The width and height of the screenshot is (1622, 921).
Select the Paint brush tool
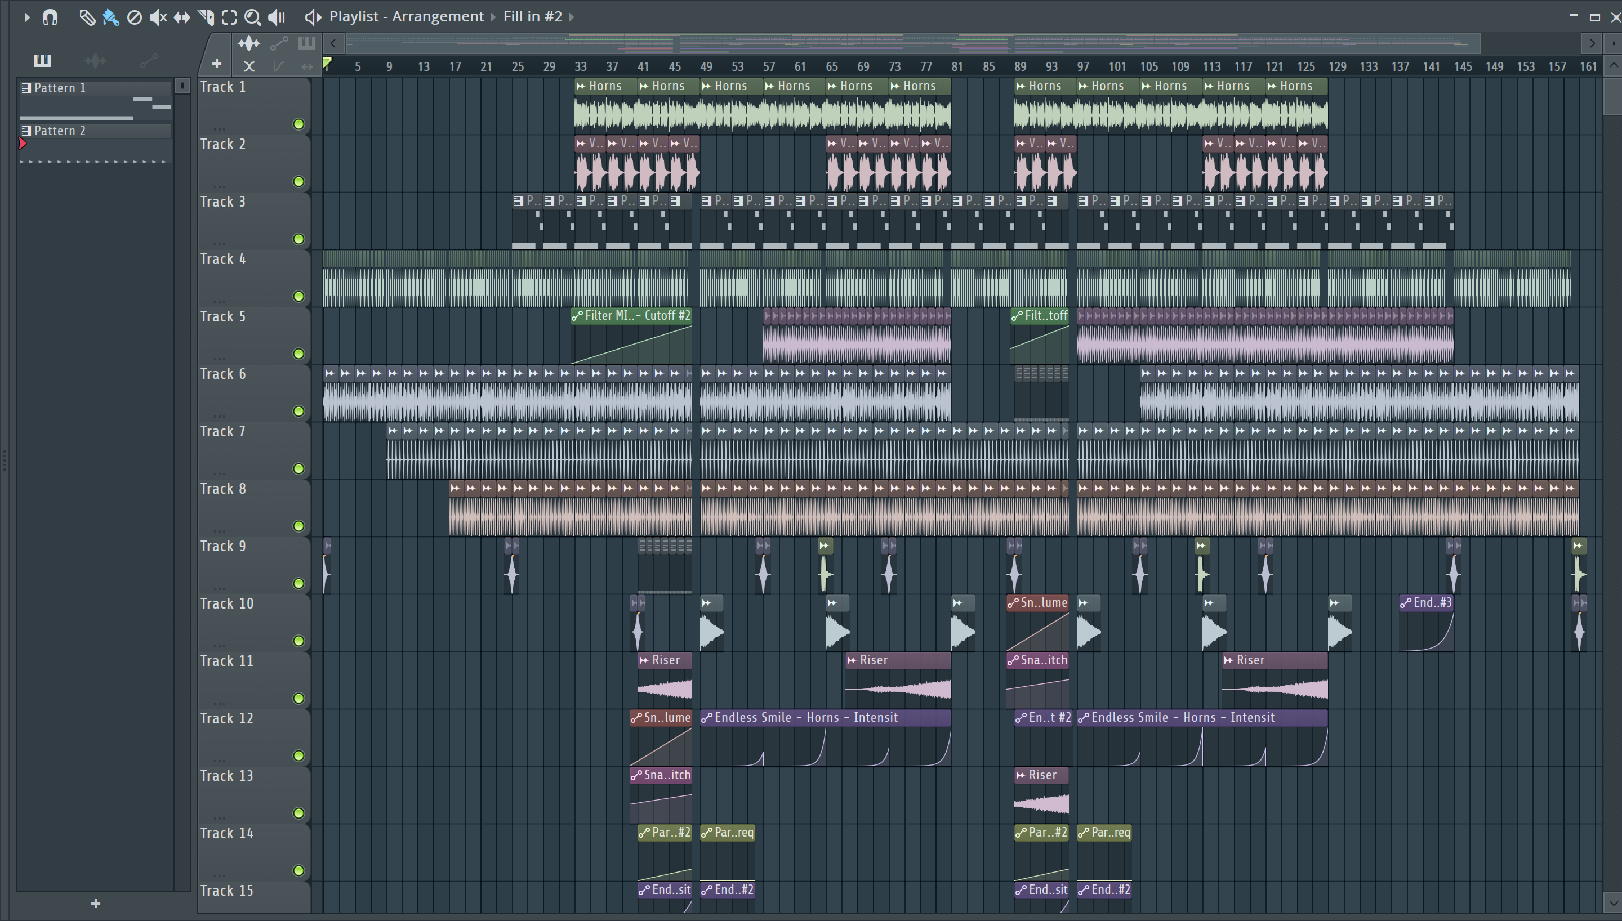[x=111, y=17]
